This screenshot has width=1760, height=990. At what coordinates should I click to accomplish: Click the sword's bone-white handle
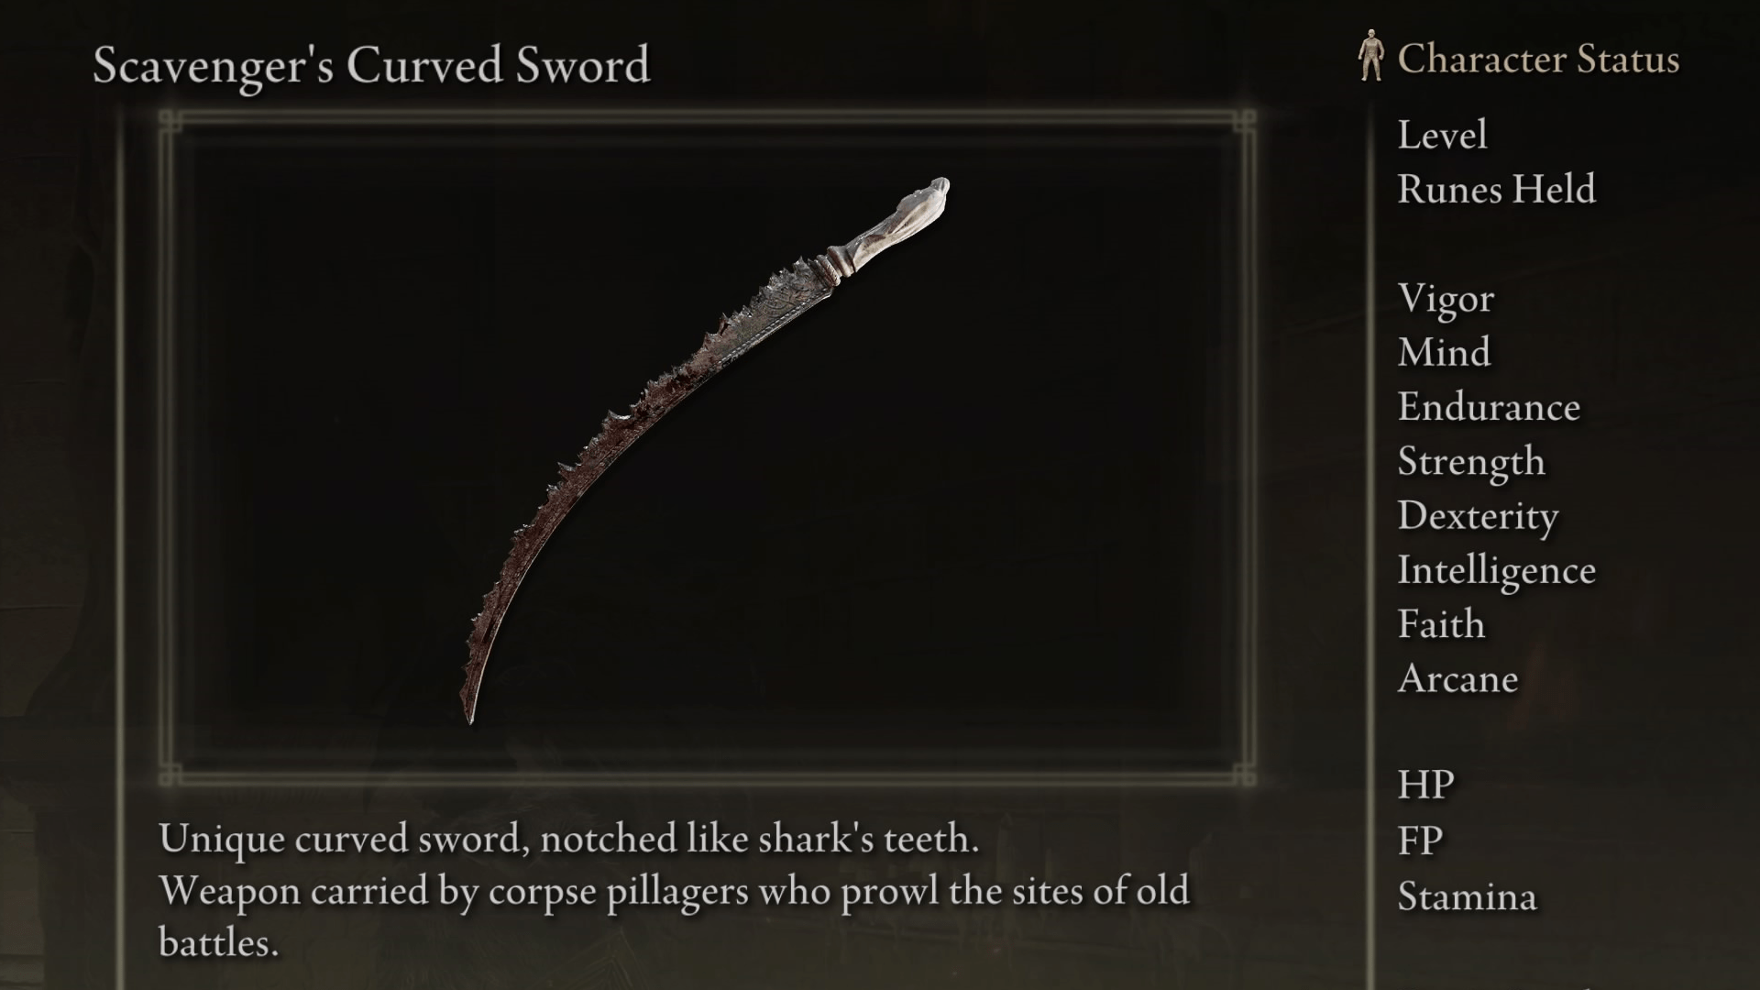[894, 223]
